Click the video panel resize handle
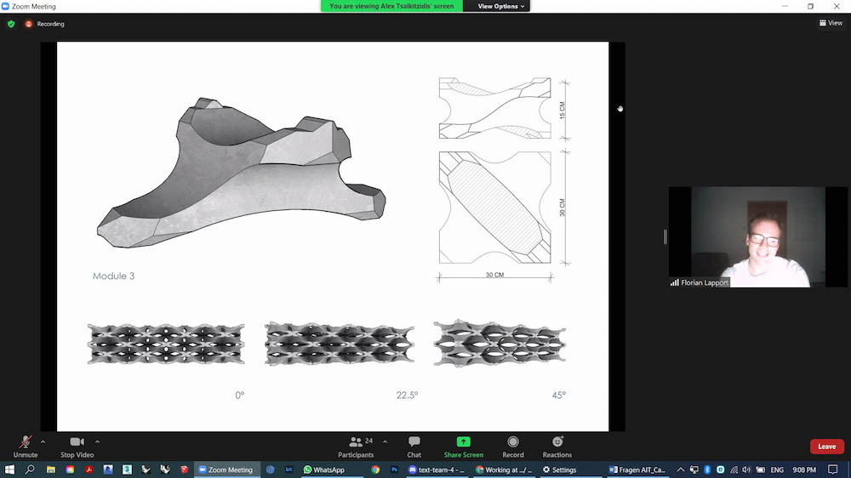Image resolution: width=851 pixels, height=478 pixels. pos(665,236)
